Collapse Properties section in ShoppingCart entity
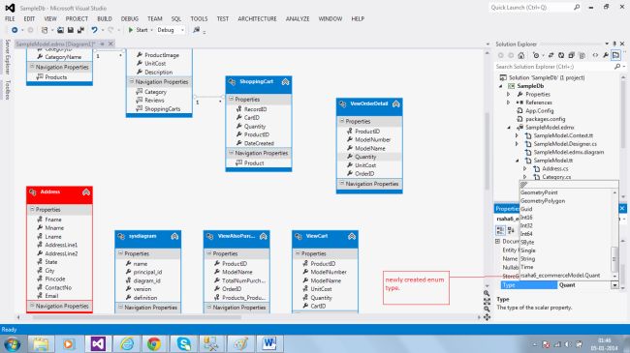 [231, 99]
